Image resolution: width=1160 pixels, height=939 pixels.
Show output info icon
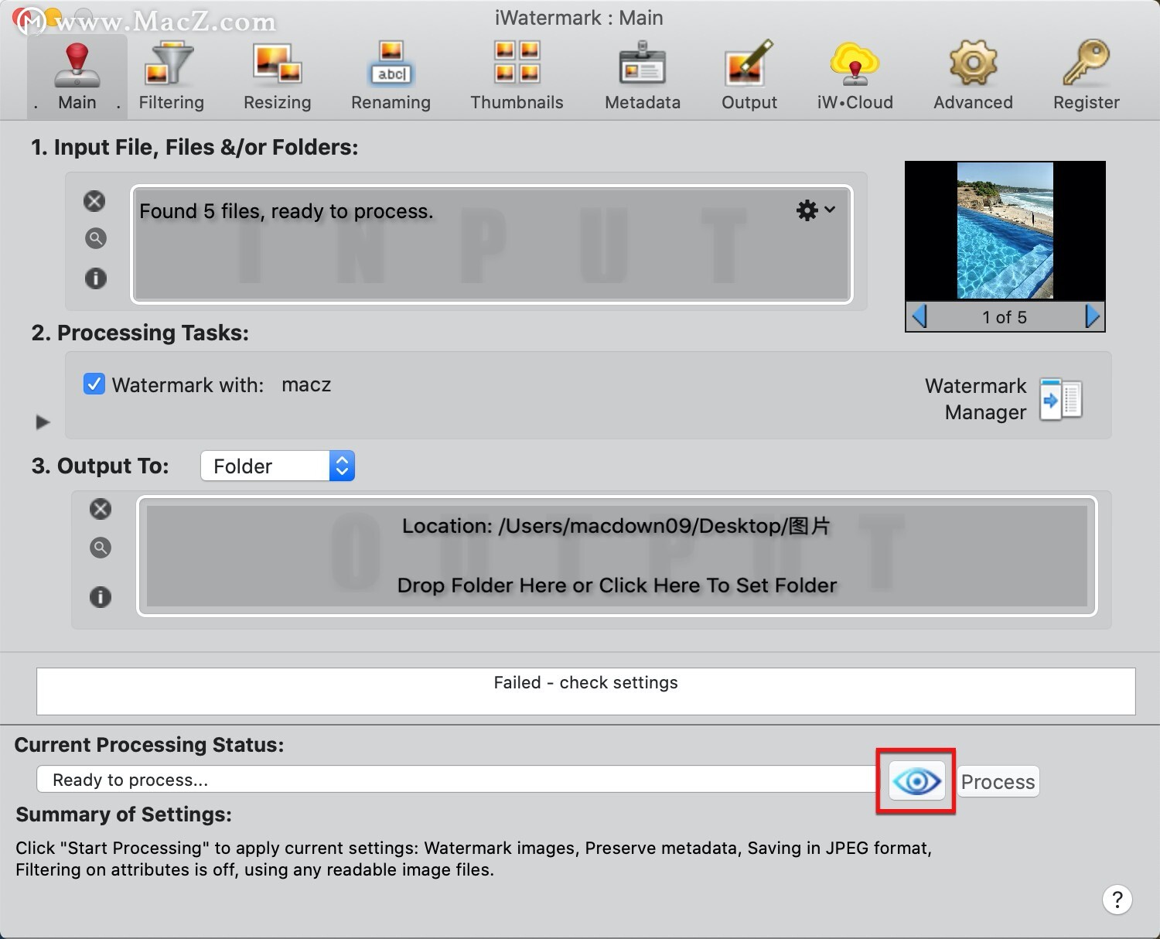coord(101,596)
